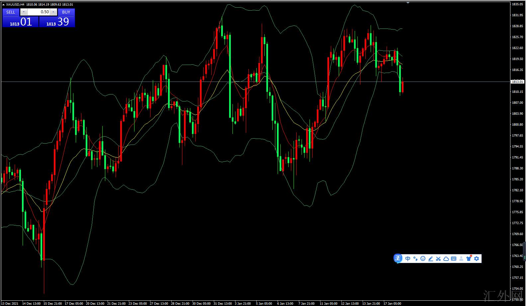The width and height of the screenshot is (526, 306).
Task: Toggle punctuation mode icon
Action: (x=415, y=259)
